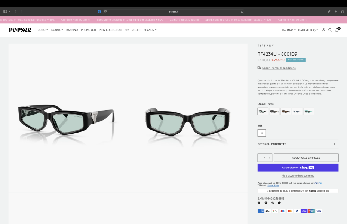
Task: Open the account profile icon
Action: point(323,30)
